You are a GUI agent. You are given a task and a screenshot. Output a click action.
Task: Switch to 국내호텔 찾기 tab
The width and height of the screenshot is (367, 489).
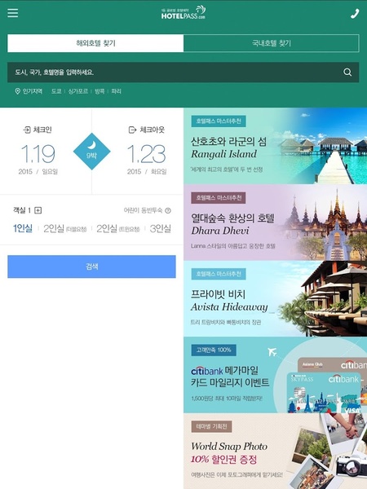point(272,43)
